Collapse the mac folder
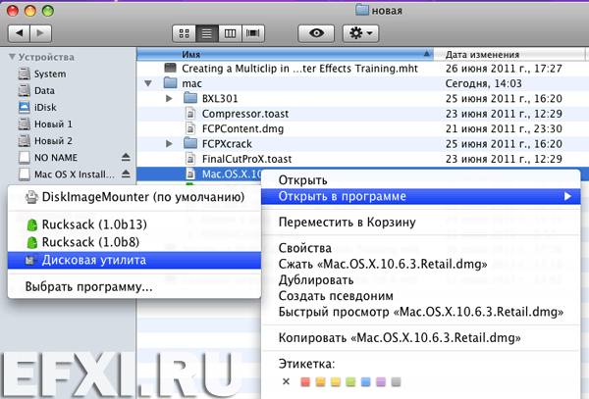The image size is (589, 399). click(148, 83)
